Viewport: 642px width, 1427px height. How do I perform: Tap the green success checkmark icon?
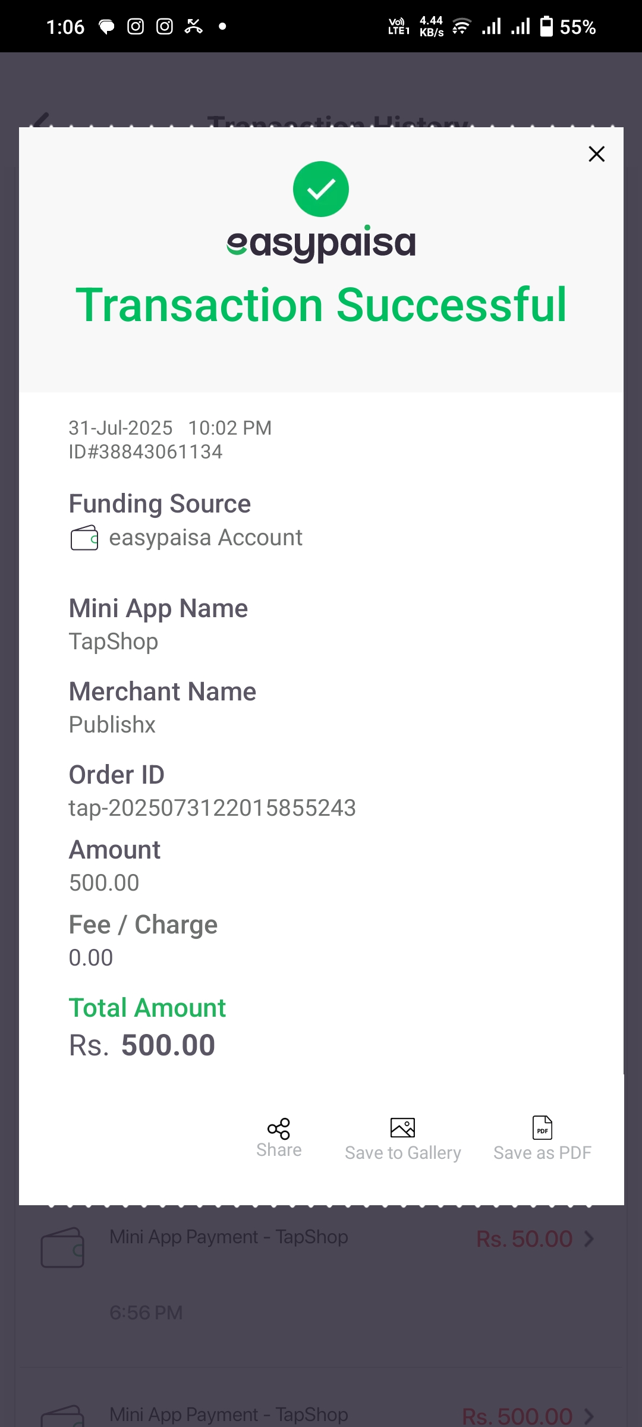pyautogui.click(x=321, y=189)
